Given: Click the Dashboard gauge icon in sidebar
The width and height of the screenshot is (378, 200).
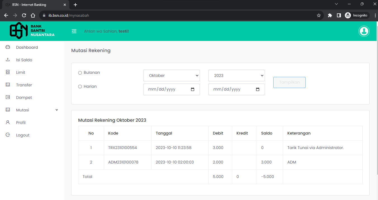Looking at the screenshot, I should [x=8, y=47].
